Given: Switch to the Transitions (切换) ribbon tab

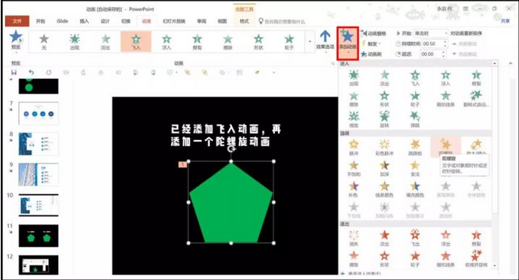Looking at the screenshot, I should [126, 21].
